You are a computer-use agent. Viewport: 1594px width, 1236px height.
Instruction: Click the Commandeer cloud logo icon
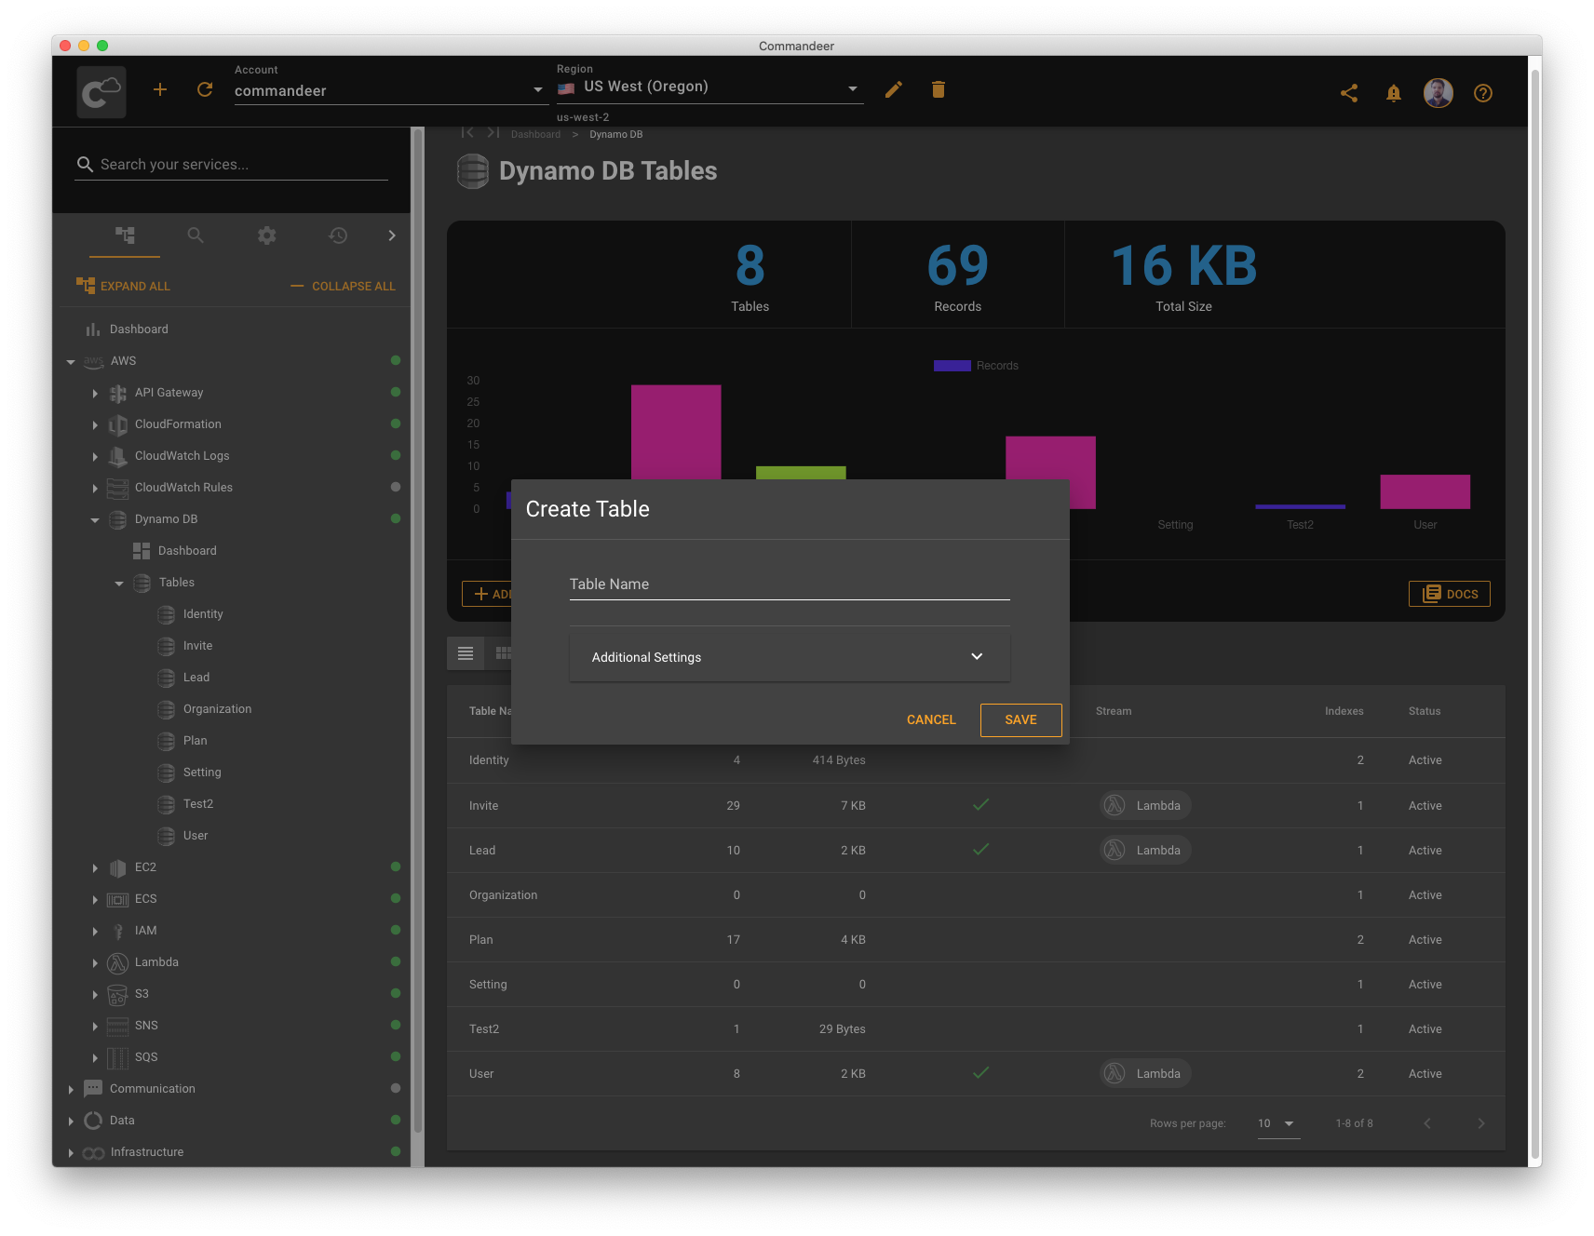(101, 91)
